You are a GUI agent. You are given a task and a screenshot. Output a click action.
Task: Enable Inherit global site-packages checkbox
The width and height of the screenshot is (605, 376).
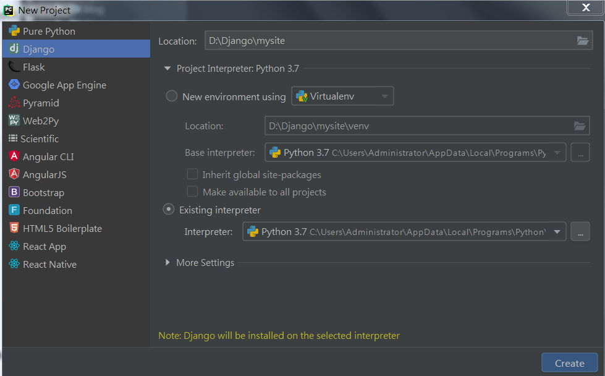pos(192,174)
